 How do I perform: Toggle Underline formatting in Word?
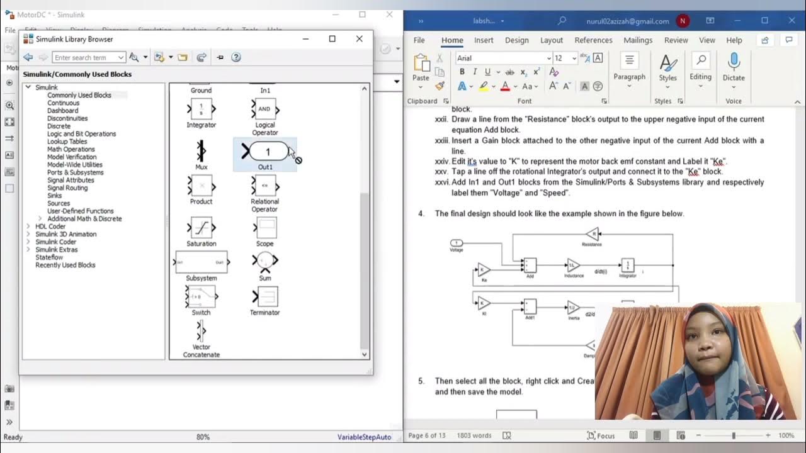tap(487, 72)
